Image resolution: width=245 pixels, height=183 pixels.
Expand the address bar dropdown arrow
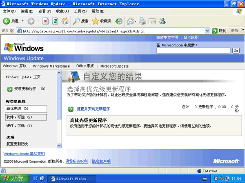[x=207, y=31]
